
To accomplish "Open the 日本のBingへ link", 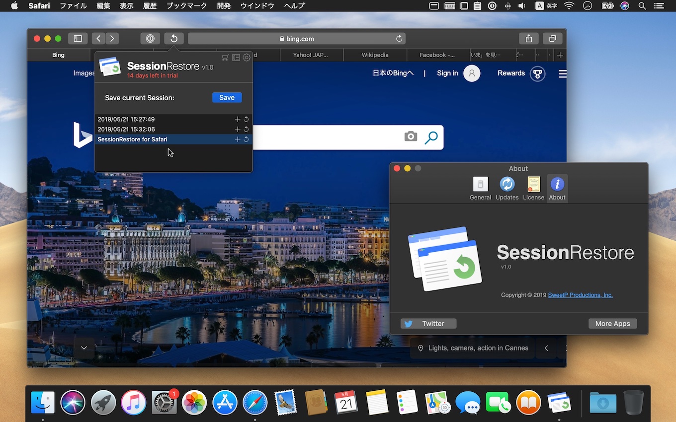I will click(x=393, y=73).
